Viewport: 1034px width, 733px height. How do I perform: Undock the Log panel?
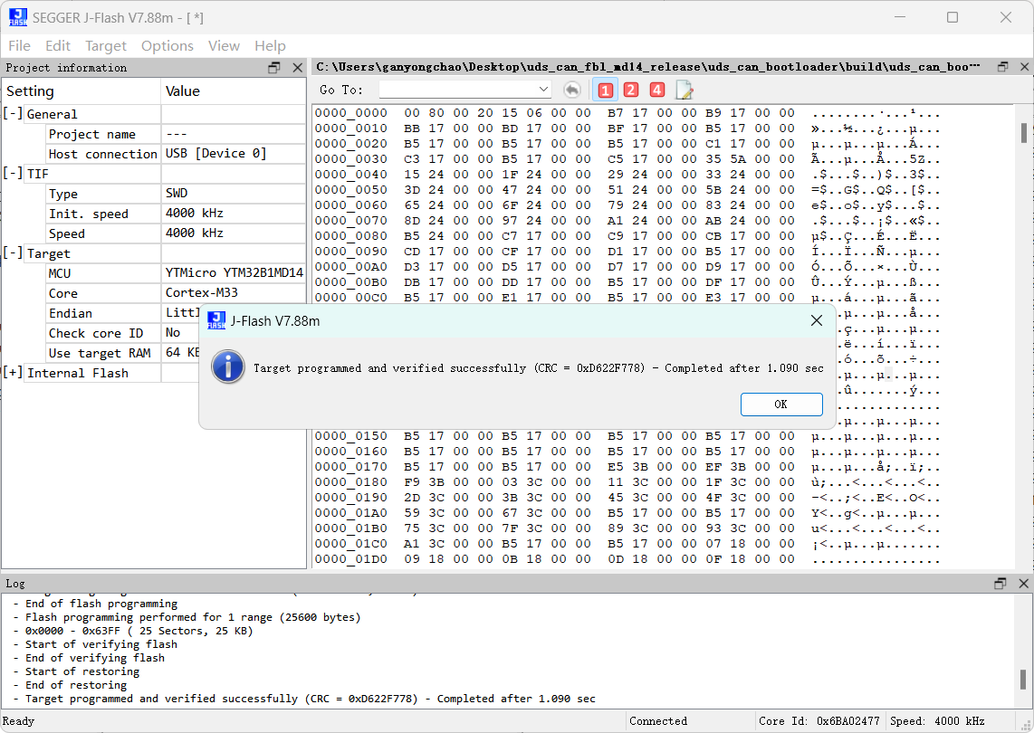tap(1000, 583)
